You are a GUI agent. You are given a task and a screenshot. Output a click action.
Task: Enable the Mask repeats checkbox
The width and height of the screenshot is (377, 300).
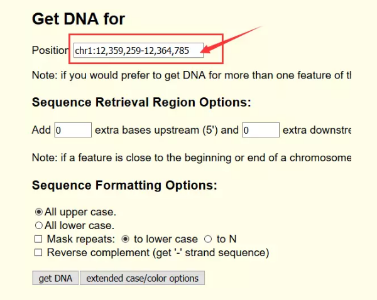click(39, 239)
